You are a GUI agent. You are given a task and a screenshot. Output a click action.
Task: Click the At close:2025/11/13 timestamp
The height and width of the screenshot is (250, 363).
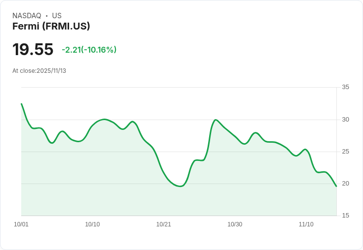pos(39,71)
